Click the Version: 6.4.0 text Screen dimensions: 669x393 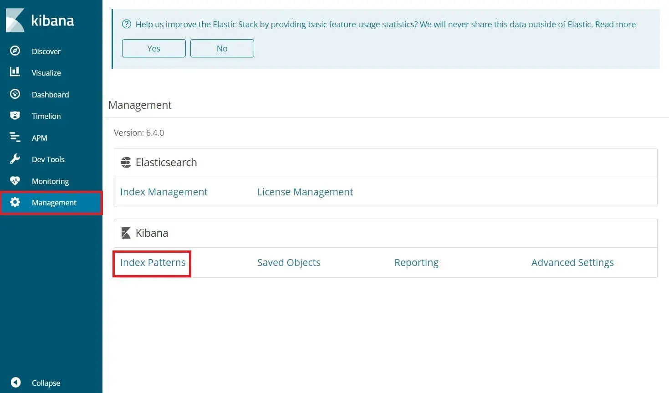[139, 133]
